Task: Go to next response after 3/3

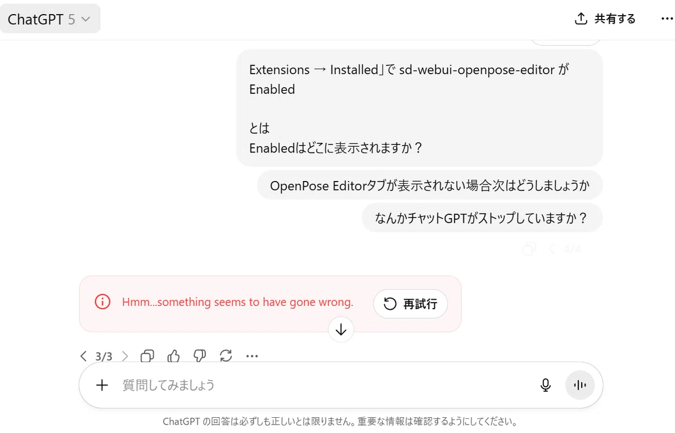Action: 125,356
